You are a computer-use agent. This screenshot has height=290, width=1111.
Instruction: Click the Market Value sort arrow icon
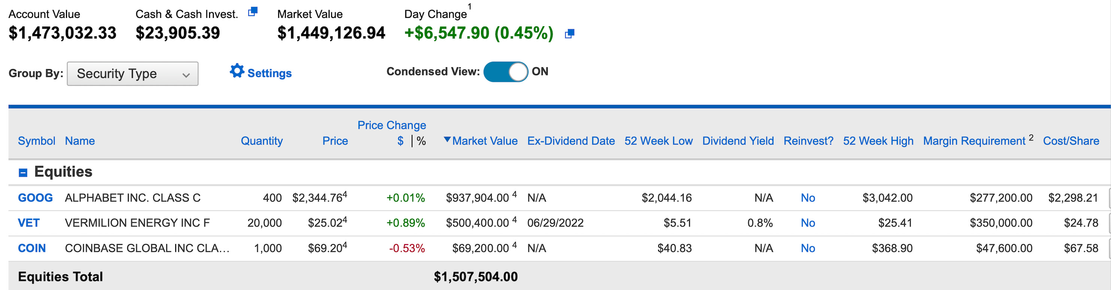pyautogui.click(x=447, y=139)
